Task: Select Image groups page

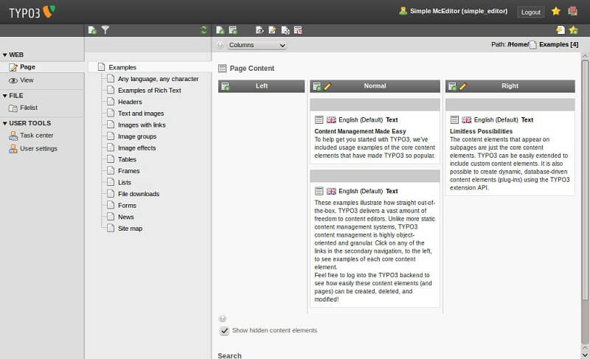Action: (137, 136)
